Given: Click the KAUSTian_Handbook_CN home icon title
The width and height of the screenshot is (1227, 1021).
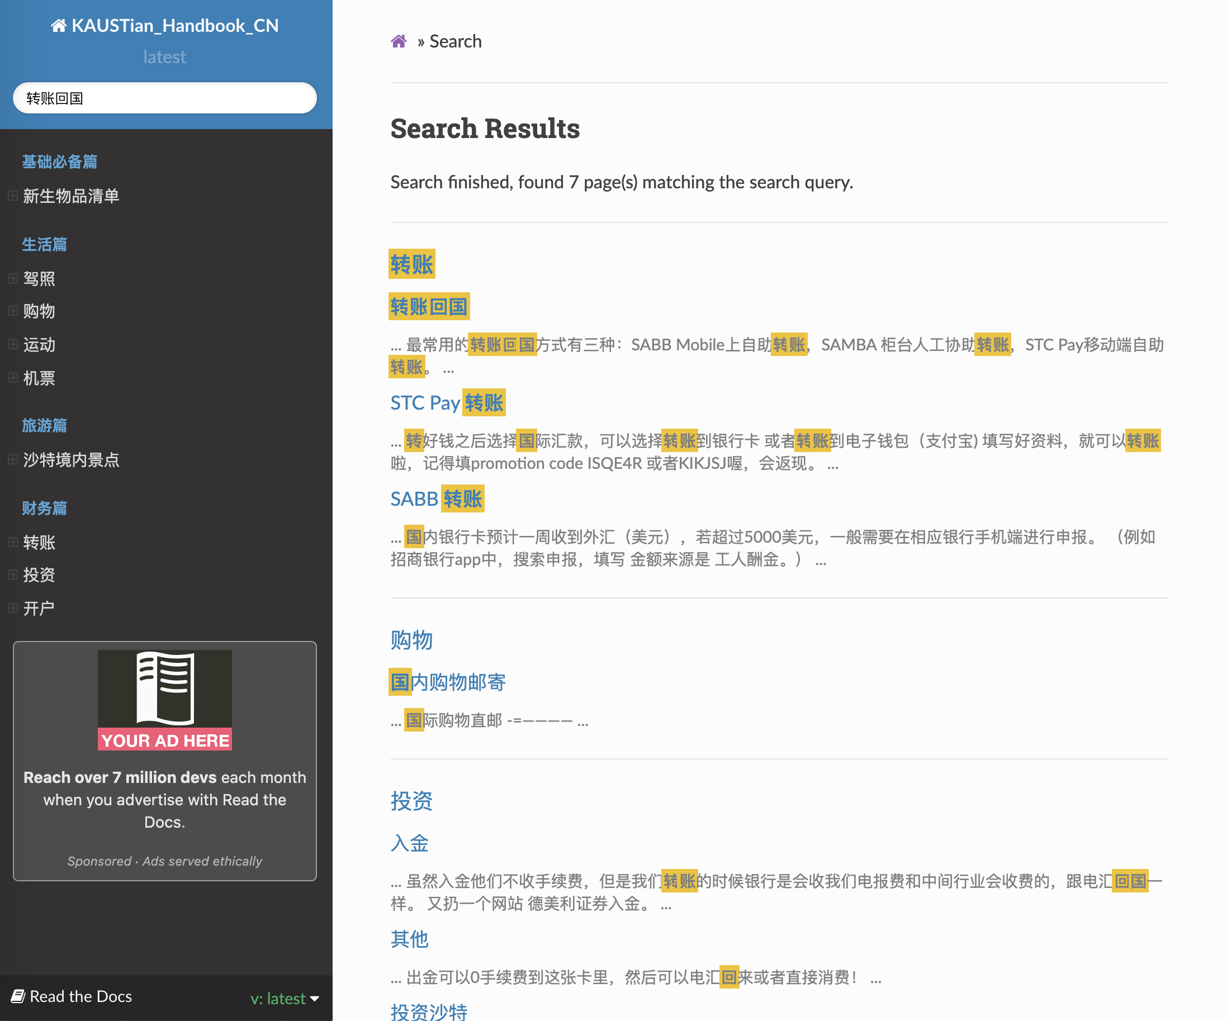Looking at the screenshot, I should coord(165,26).
